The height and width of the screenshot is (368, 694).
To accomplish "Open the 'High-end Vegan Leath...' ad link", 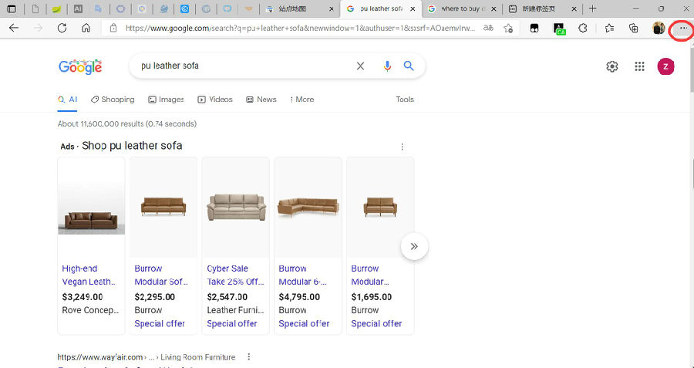I will coord(89,275).
